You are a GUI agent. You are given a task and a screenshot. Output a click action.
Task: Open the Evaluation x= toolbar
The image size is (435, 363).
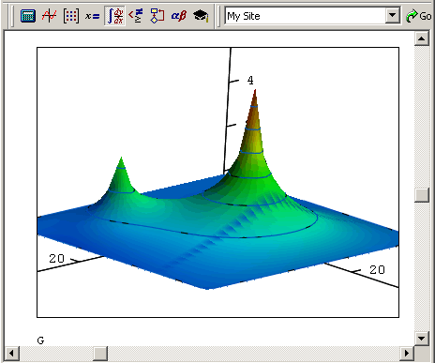(93, 16)
